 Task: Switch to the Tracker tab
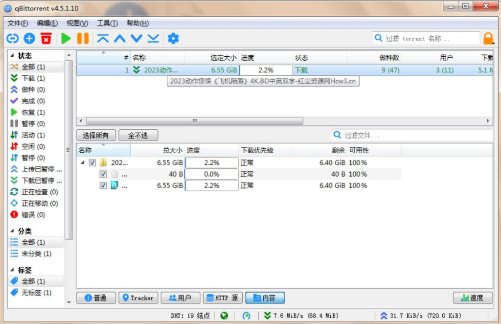pos(138,298)
